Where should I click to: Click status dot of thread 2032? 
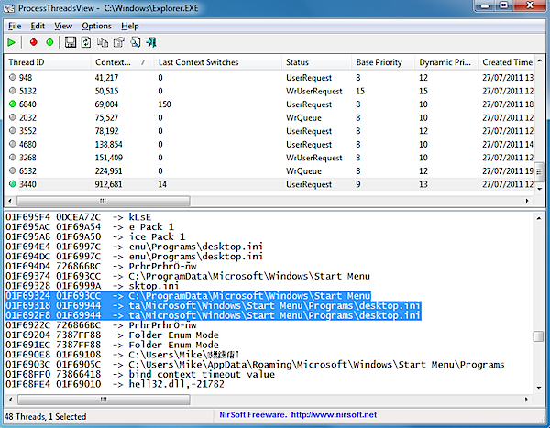click(x=13, y=117)
